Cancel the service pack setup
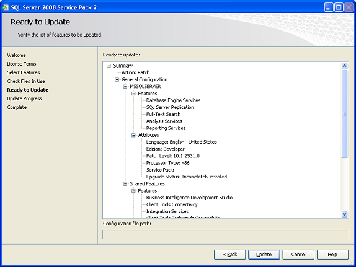The height and width of the screenshot is (267, 356). tap(298, 255)
